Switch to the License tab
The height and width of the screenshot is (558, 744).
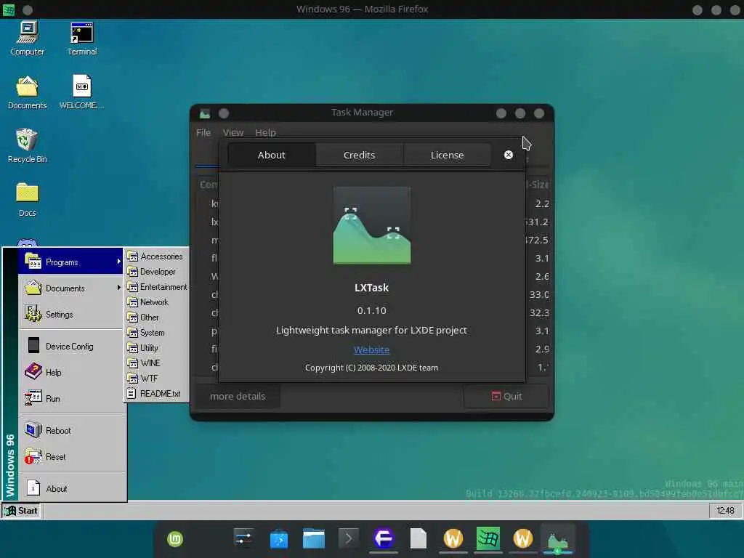(x=447, y=155)
